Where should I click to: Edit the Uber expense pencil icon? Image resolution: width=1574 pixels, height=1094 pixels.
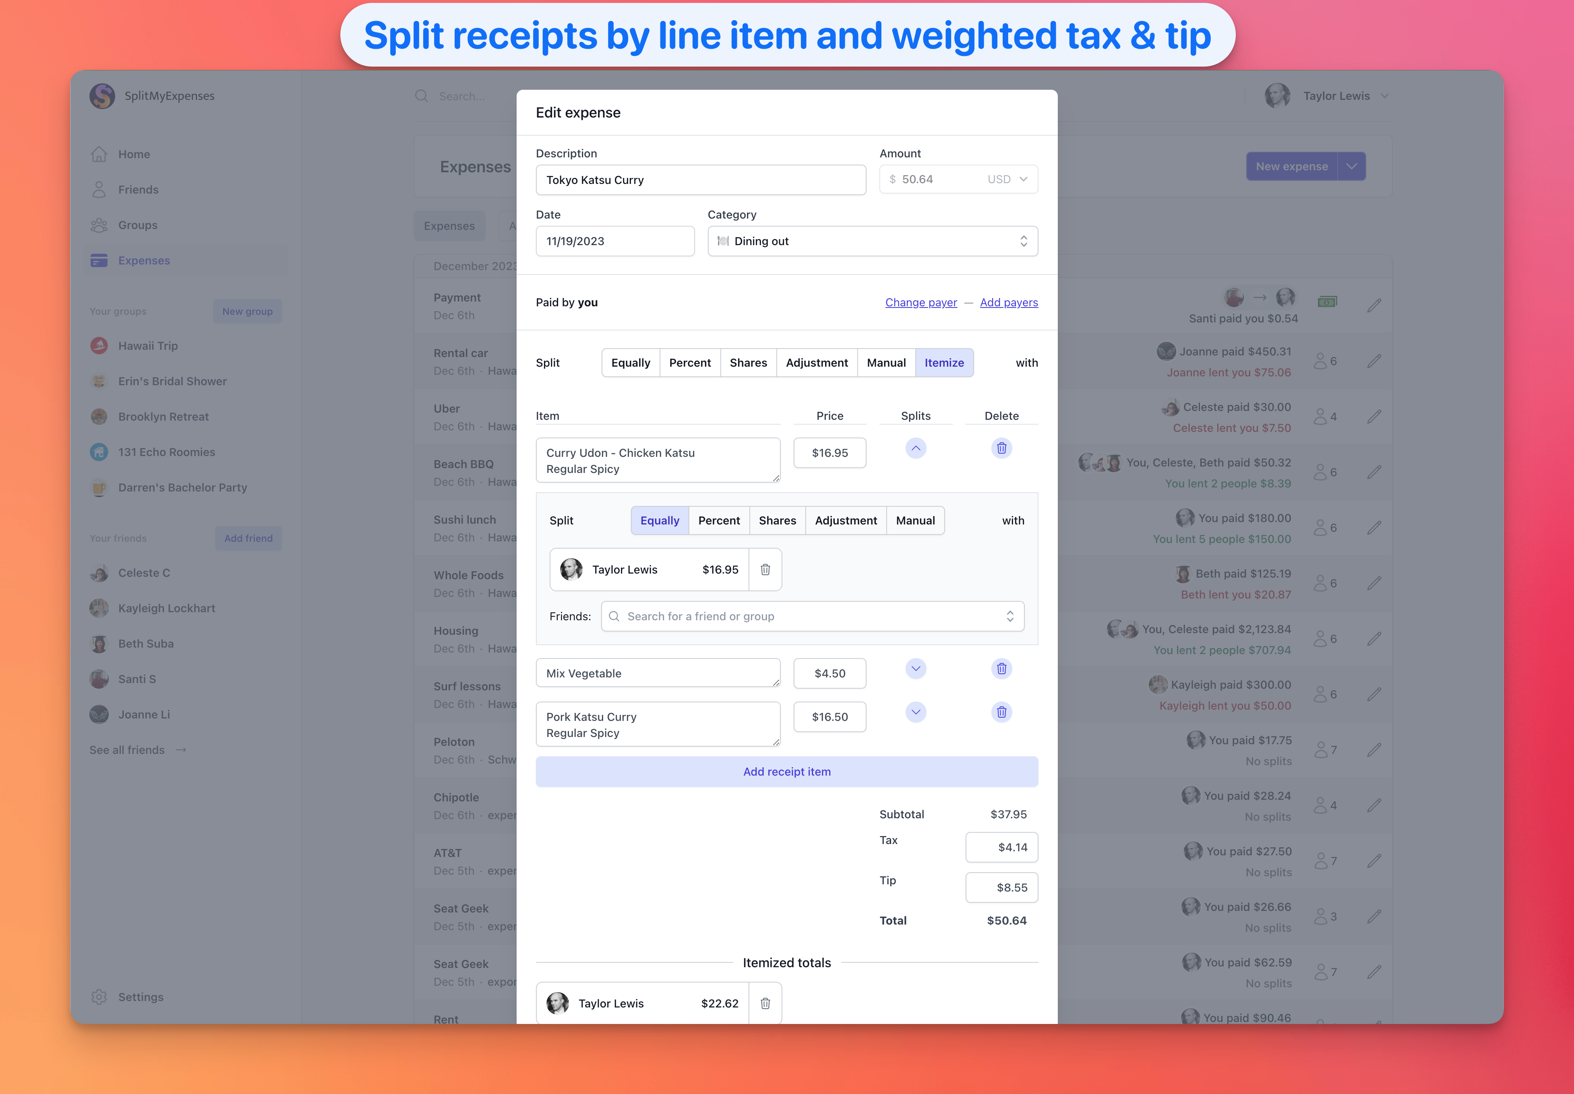[x=1375, y=417]
